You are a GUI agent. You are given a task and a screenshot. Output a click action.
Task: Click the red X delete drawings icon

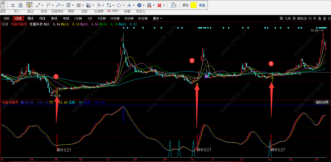160,5
